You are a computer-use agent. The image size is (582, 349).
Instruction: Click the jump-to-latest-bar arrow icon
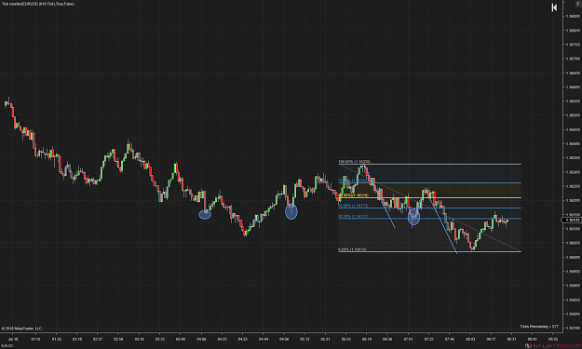click(554, 7)
